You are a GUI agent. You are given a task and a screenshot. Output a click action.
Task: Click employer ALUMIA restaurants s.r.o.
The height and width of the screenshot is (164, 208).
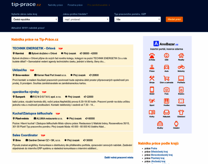tap(50, 119)
